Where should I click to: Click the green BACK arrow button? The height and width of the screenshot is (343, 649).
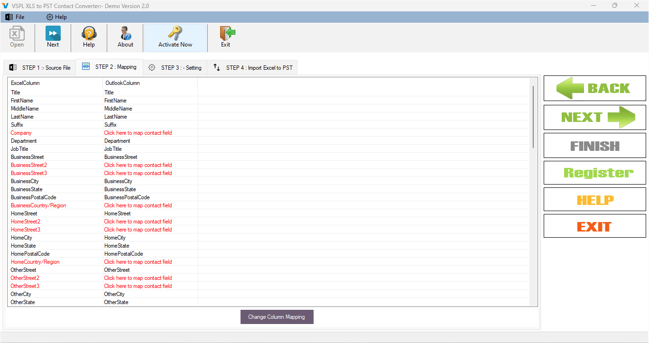pyautogui.click(x=595, y=88)
